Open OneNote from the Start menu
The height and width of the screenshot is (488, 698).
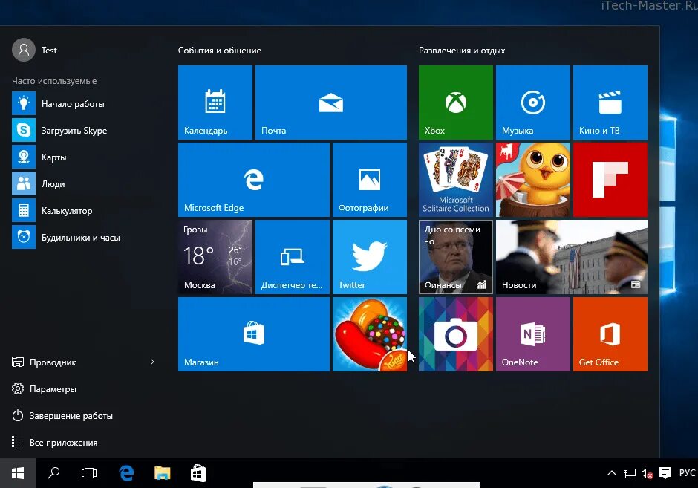[x=532, y=334]
